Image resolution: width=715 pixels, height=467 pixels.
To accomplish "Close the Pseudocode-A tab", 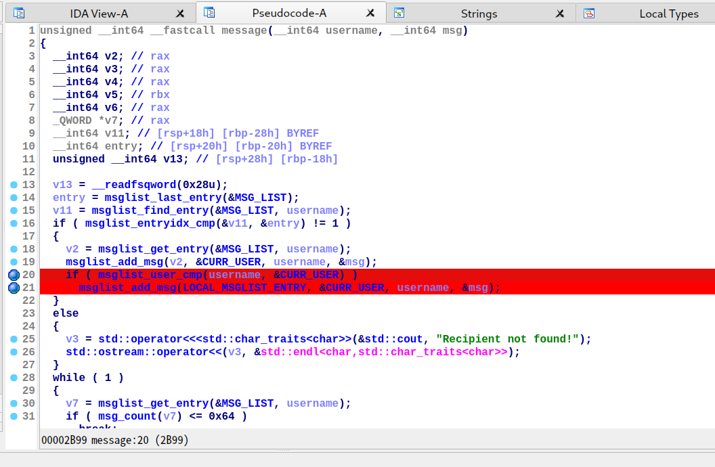I will point(370,14).
